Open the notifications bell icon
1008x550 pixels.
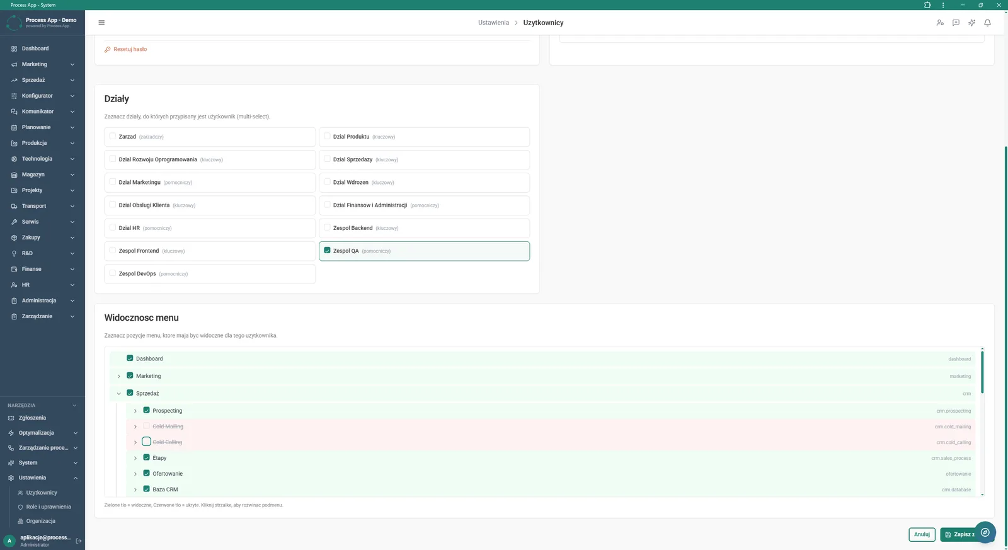pos(987,23)
